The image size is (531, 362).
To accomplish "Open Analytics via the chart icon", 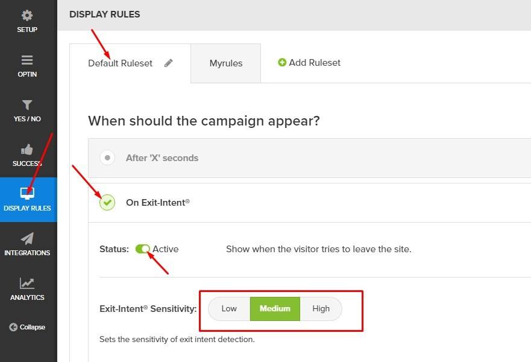I will point(27,283).
